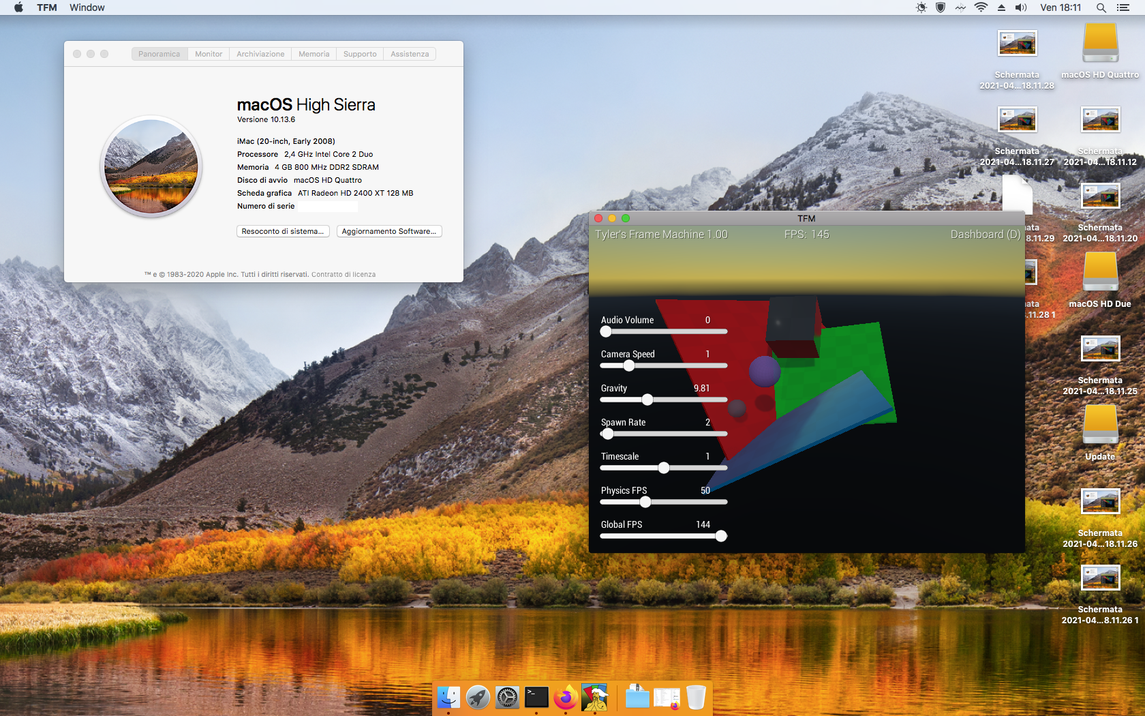Click the Gravity value 9.81

pos(701,388)
